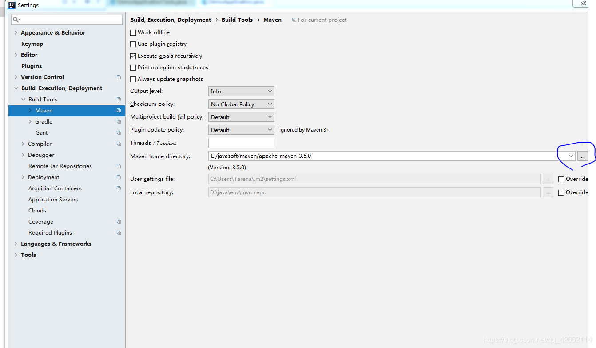Screen dimensions: 596x348
Task: Expand the Gradle tree node
Action: pyautogui.click(x=30, y=121)
